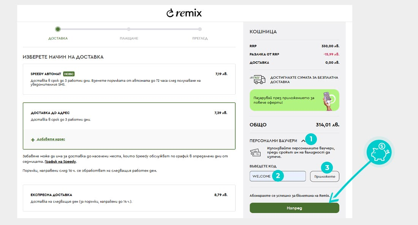418x225 pixels.
Task: Click the plus icon beside Добавете адрес
Action: coord(33,140)
